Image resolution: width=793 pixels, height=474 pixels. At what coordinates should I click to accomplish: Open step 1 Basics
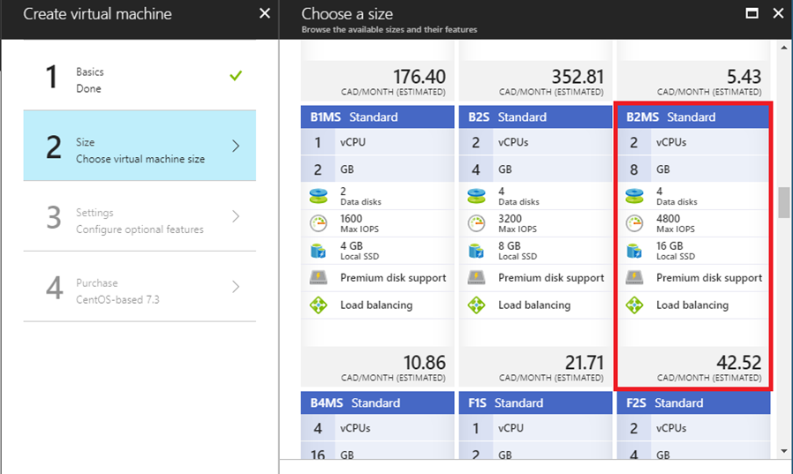pyautogui.click(x=140, y=76)
